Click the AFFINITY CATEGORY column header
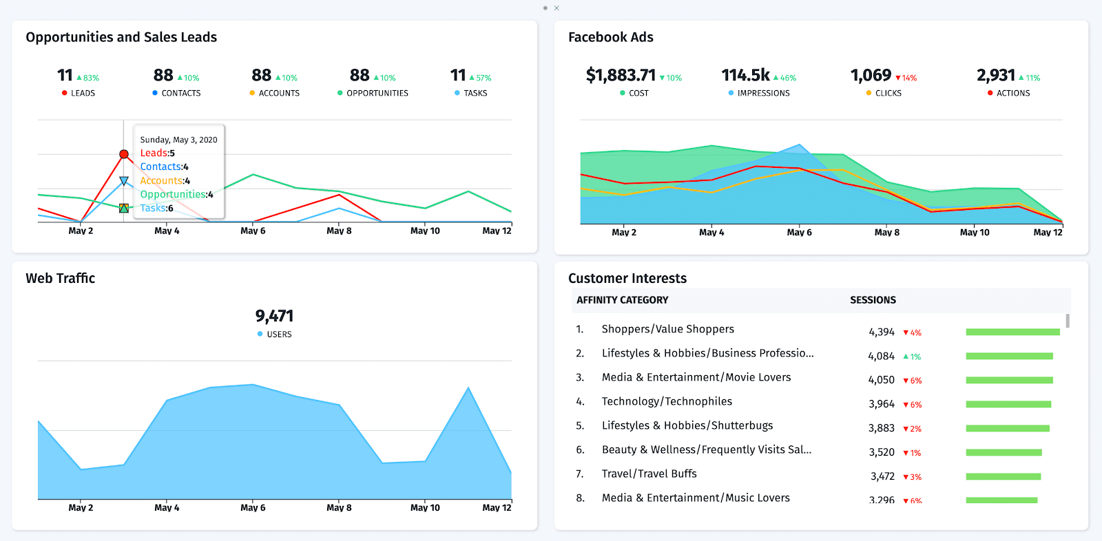Screen dimensions: 1102x541 point(623,300)
